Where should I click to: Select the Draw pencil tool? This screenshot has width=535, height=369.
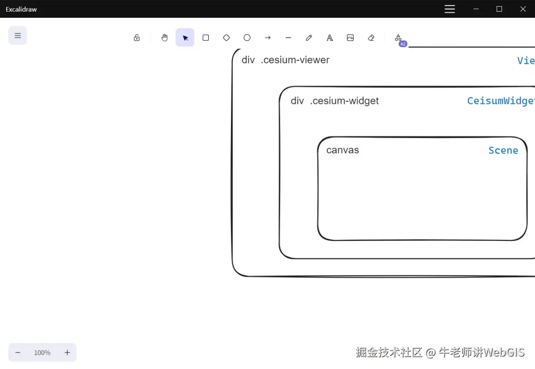[x=309, y=38]
